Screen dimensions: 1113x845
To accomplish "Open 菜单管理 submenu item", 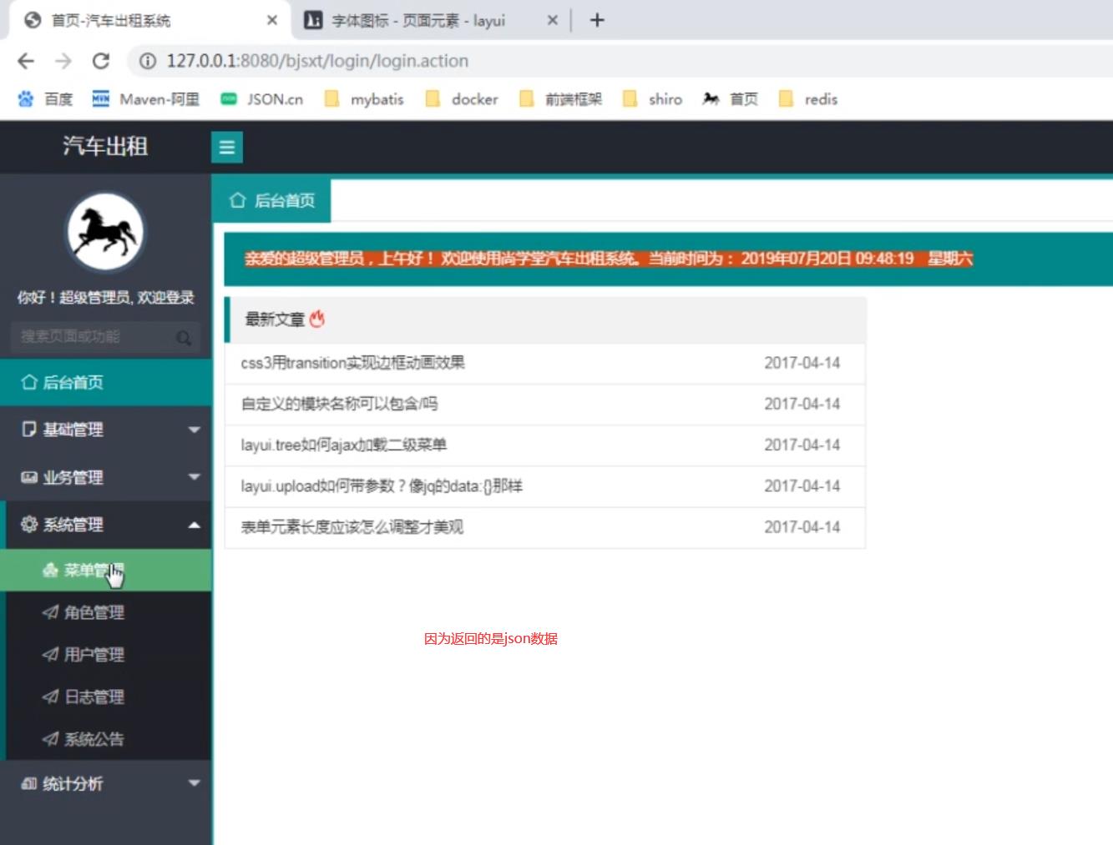I will coord(105,571).
